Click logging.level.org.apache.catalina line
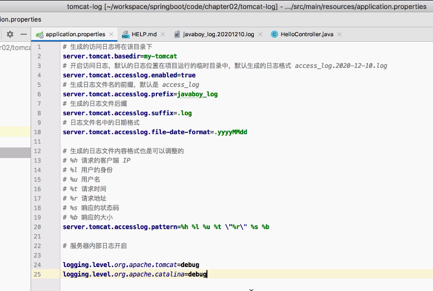433x291 pixels. click(x=135, y=274)
